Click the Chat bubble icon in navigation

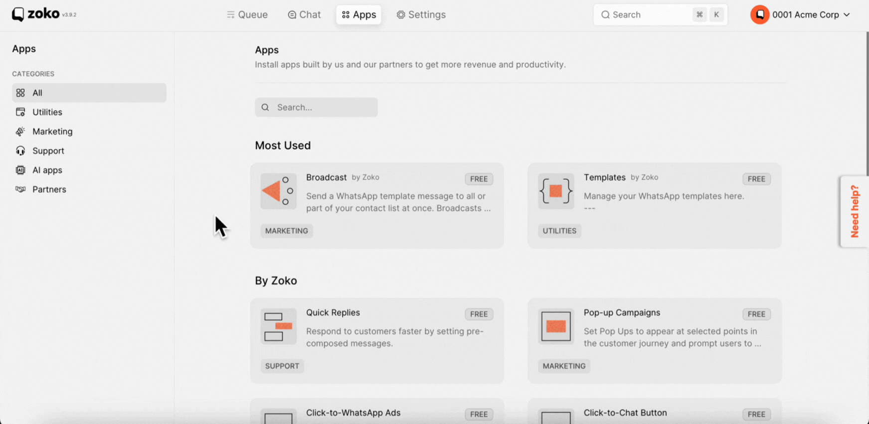click(292, 15)
